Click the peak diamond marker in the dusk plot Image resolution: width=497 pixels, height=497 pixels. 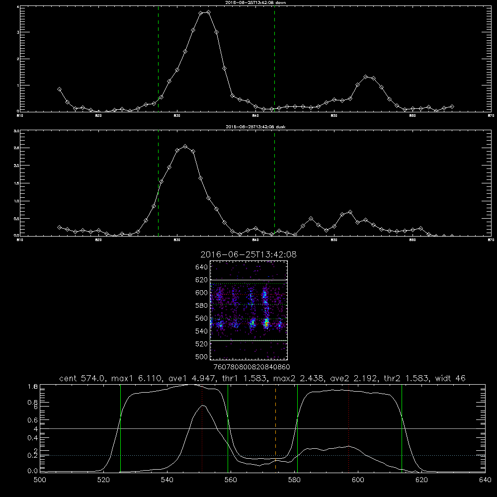tap(185, 147)
